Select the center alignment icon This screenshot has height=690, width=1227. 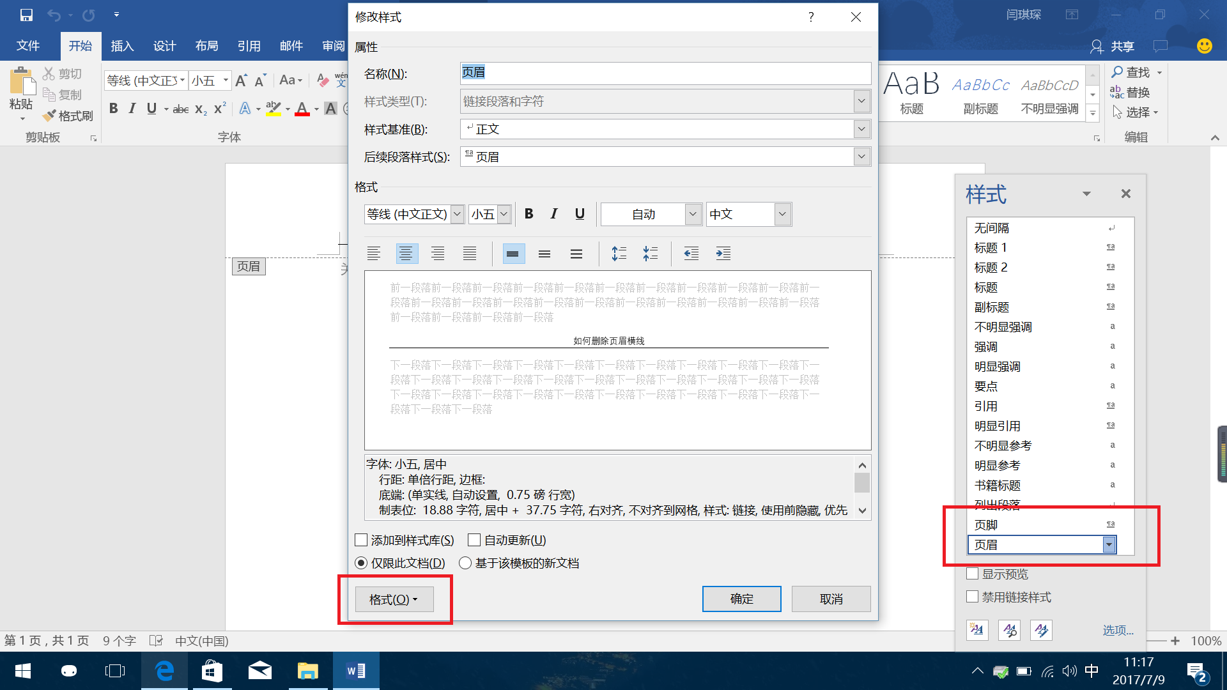tap(406, 253)
